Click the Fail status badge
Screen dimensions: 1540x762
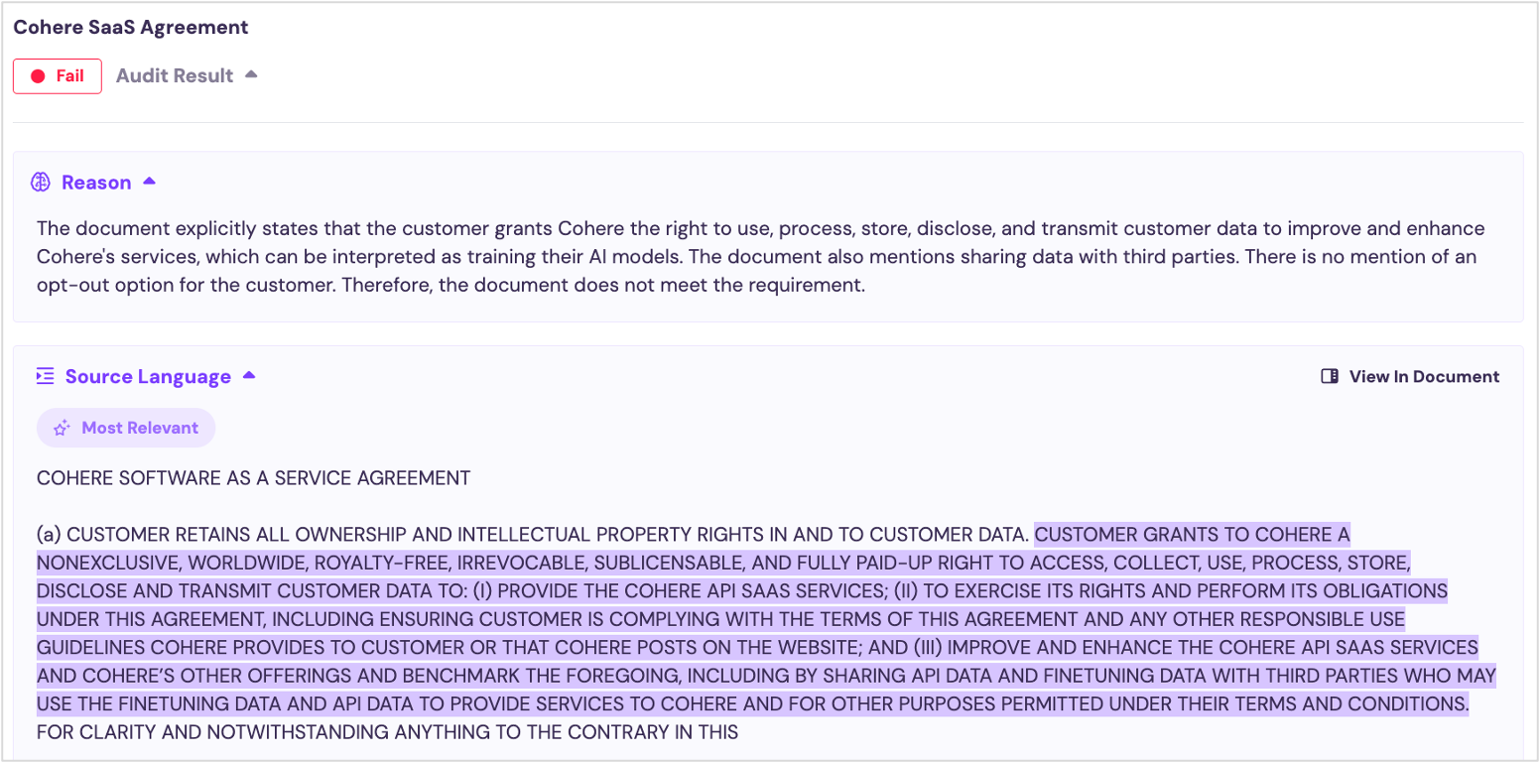click(58, 76)
